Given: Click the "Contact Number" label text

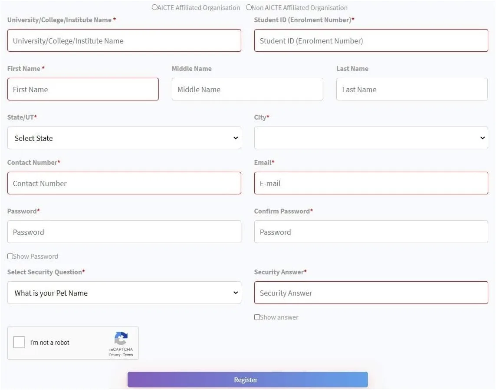Looking at the screenshot, I should tap(33, 163).
